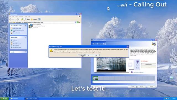Click the Forward arrow in Explorer toolbar

(x=18, y=19)
